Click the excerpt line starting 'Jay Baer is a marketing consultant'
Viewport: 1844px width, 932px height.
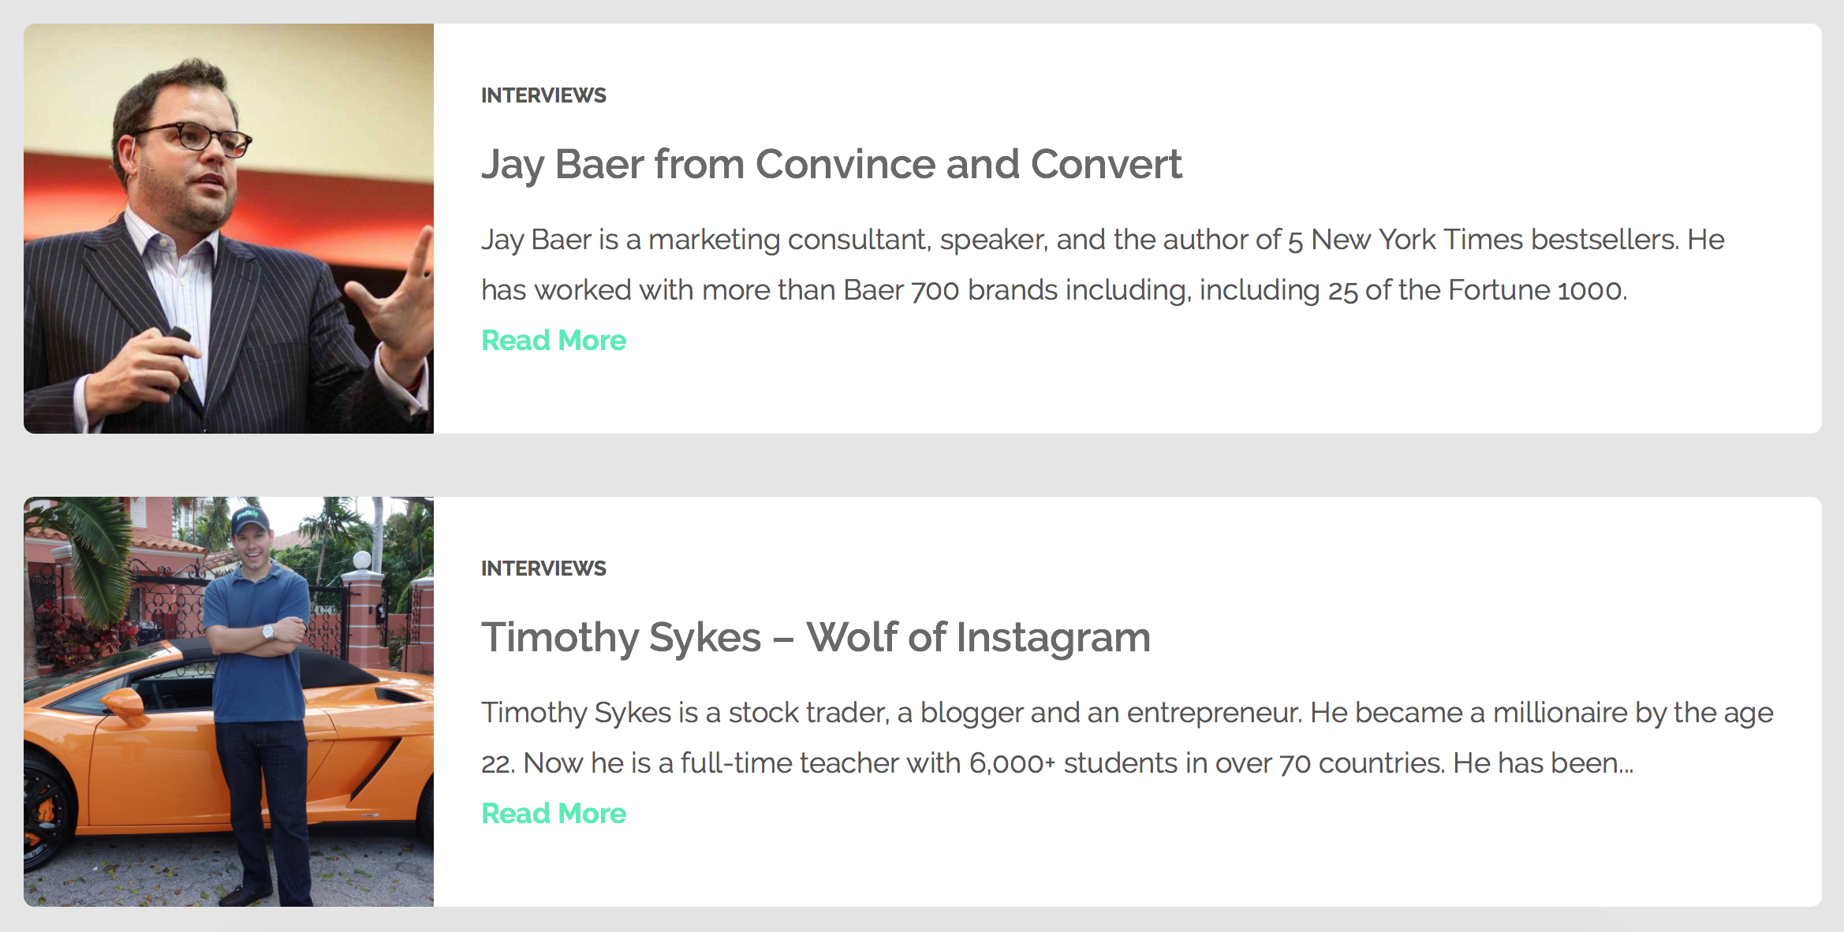pyautogui.click(x=1103, y=240)
